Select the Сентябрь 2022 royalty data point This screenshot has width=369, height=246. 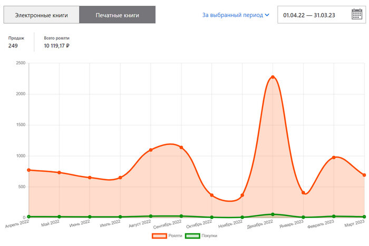click(181, 147)
